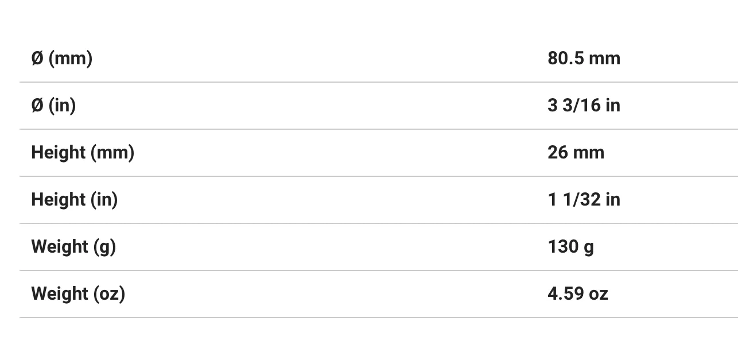
Task: Click the Ø symbol in the millimeter row
Action: (x=37, y=59)
